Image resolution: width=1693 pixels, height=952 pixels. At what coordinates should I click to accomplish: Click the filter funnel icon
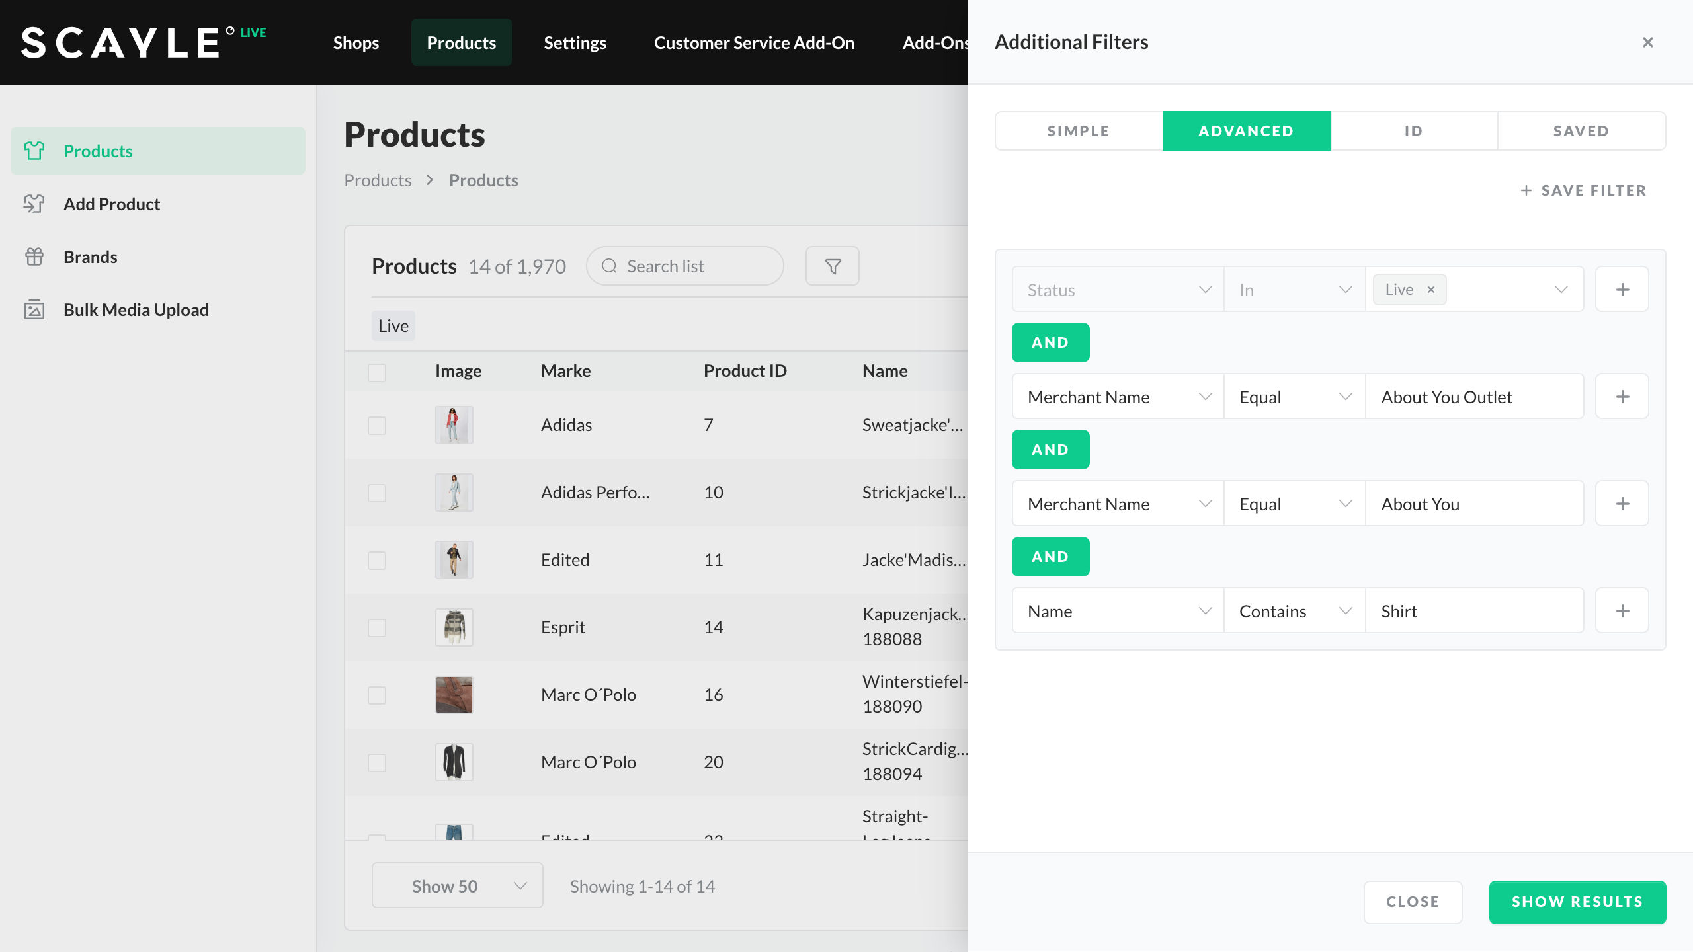point(833,266)
